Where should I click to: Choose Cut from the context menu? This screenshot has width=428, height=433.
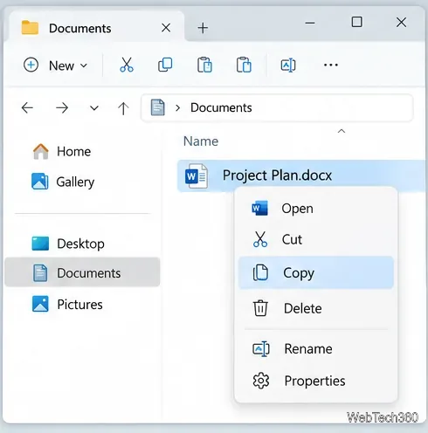click(316, 239)
